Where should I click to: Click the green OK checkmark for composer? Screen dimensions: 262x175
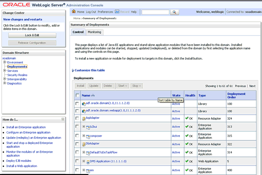click(187, 135)
